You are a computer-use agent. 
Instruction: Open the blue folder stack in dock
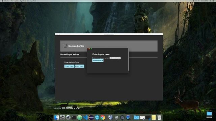coord(136,117)
